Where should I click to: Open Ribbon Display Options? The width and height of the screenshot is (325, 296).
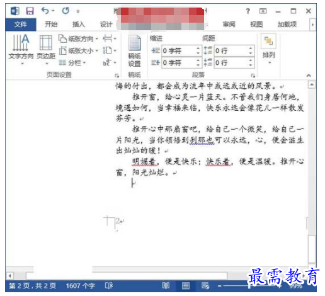[x=263, y=11]
